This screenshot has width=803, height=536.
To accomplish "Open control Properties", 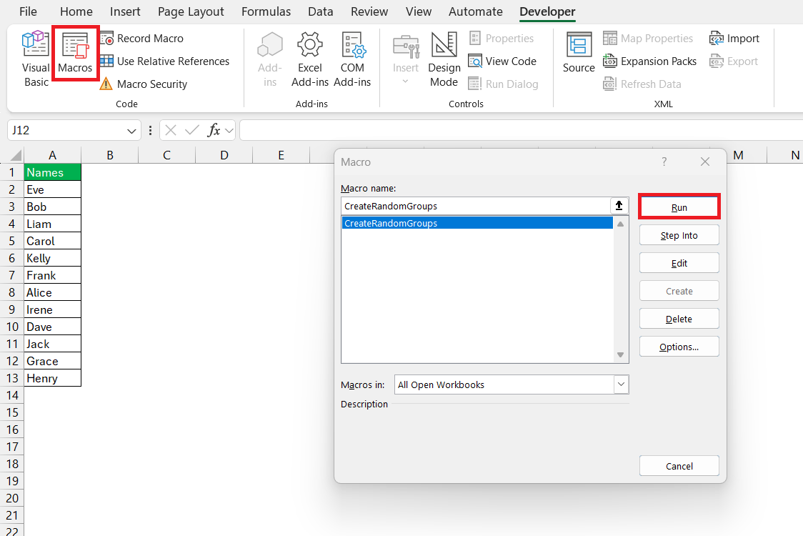I will [x=502, y=39].
